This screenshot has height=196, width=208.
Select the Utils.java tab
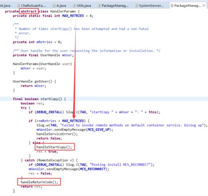(x=82, y=5)
